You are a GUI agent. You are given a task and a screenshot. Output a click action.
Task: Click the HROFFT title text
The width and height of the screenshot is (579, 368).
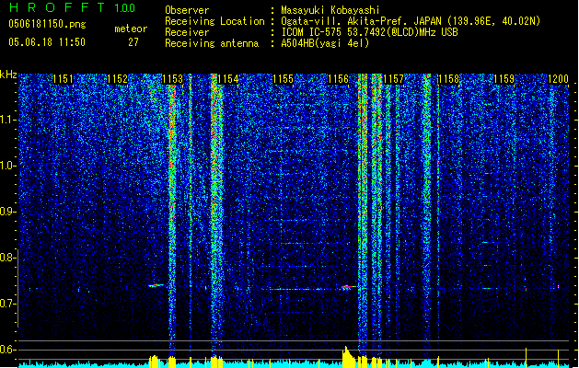tap(57, 7)
